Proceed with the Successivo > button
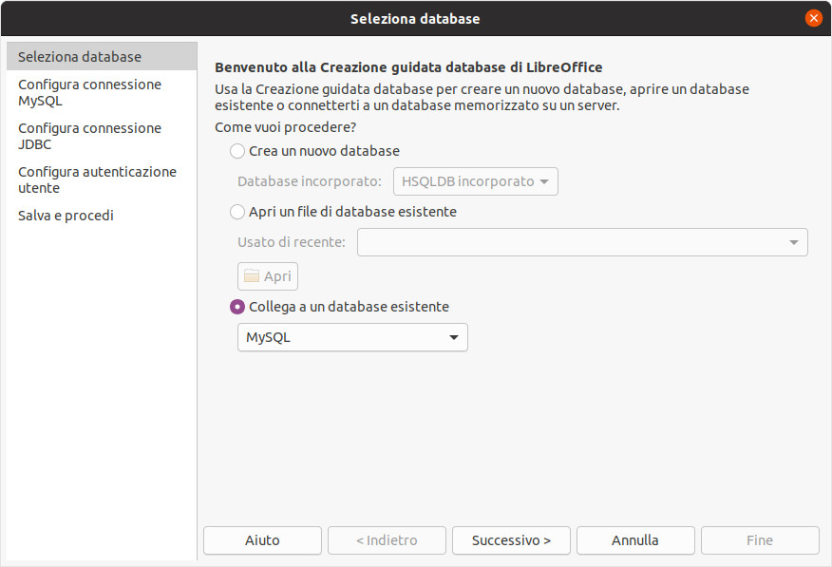Viewport: 832px width, 567px height. (511, 540)
